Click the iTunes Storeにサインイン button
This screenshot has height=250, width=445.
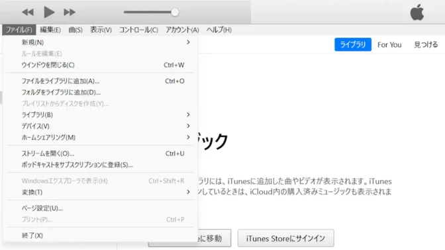pyautogui.click(x=286, y=238)
